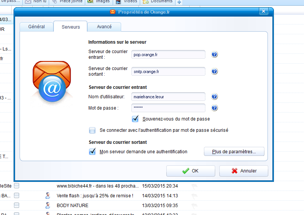This screenshot has height=215, width=304.
Task: Filter by Vidéos tab
Action: [x=126, y=2]
